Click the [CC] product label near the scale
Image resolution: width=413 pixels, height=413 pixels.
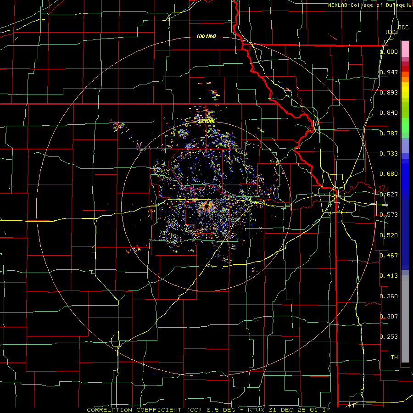pyautogui.click(x=391, y=32)
